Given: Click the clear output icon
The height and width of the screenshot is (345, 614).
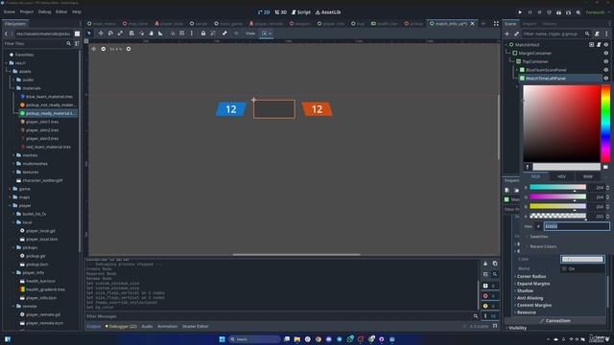Looking at the screenshot, I should 485,264.
